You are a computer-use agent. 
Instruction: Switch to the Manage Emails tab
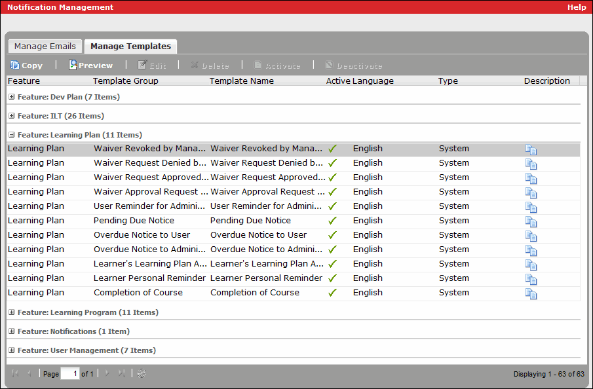coord(45,46)
